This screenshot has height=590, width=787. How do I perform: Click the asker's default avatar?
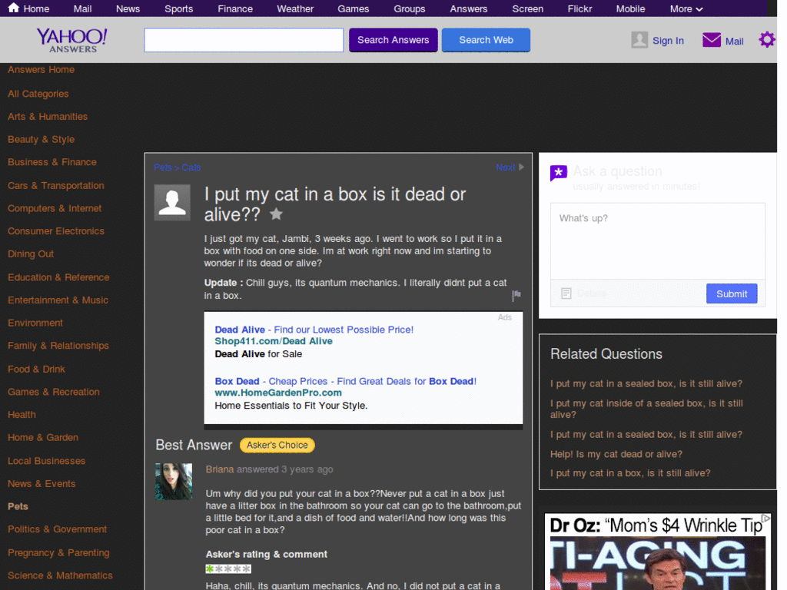click(172, 203)
